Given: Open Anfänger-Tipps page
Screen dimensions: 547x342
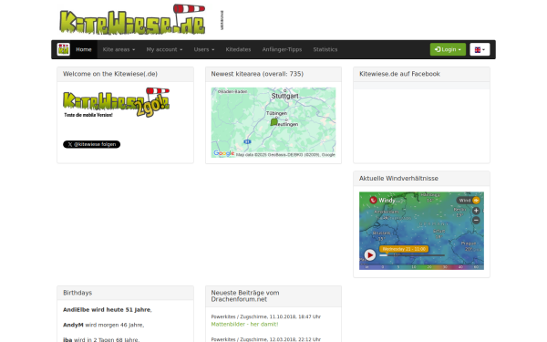Looking at the screenshot, I should 282,49.
